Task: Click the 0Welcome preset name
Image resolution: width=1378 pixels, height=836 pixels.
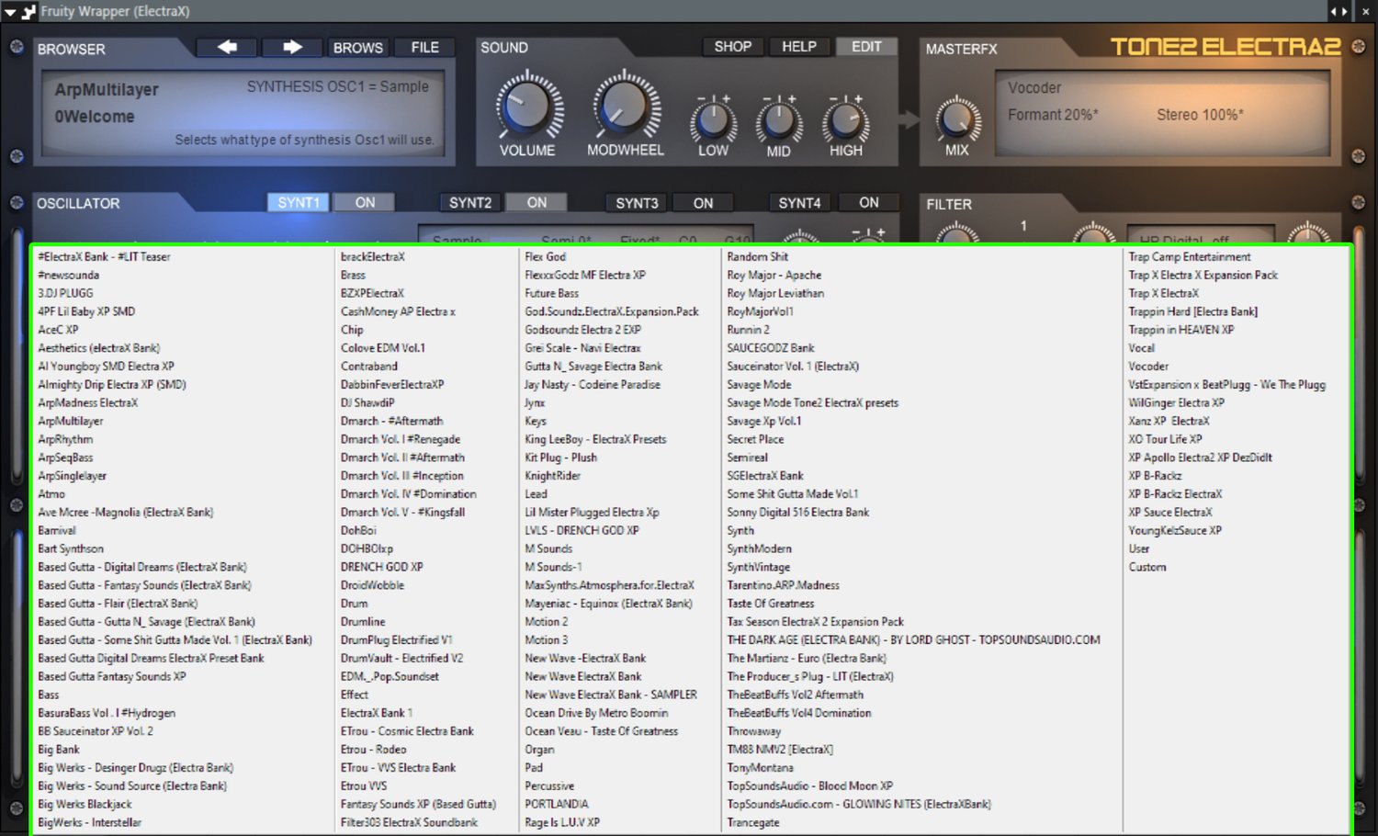Action: pyautogui.click(x=95, y=117)
